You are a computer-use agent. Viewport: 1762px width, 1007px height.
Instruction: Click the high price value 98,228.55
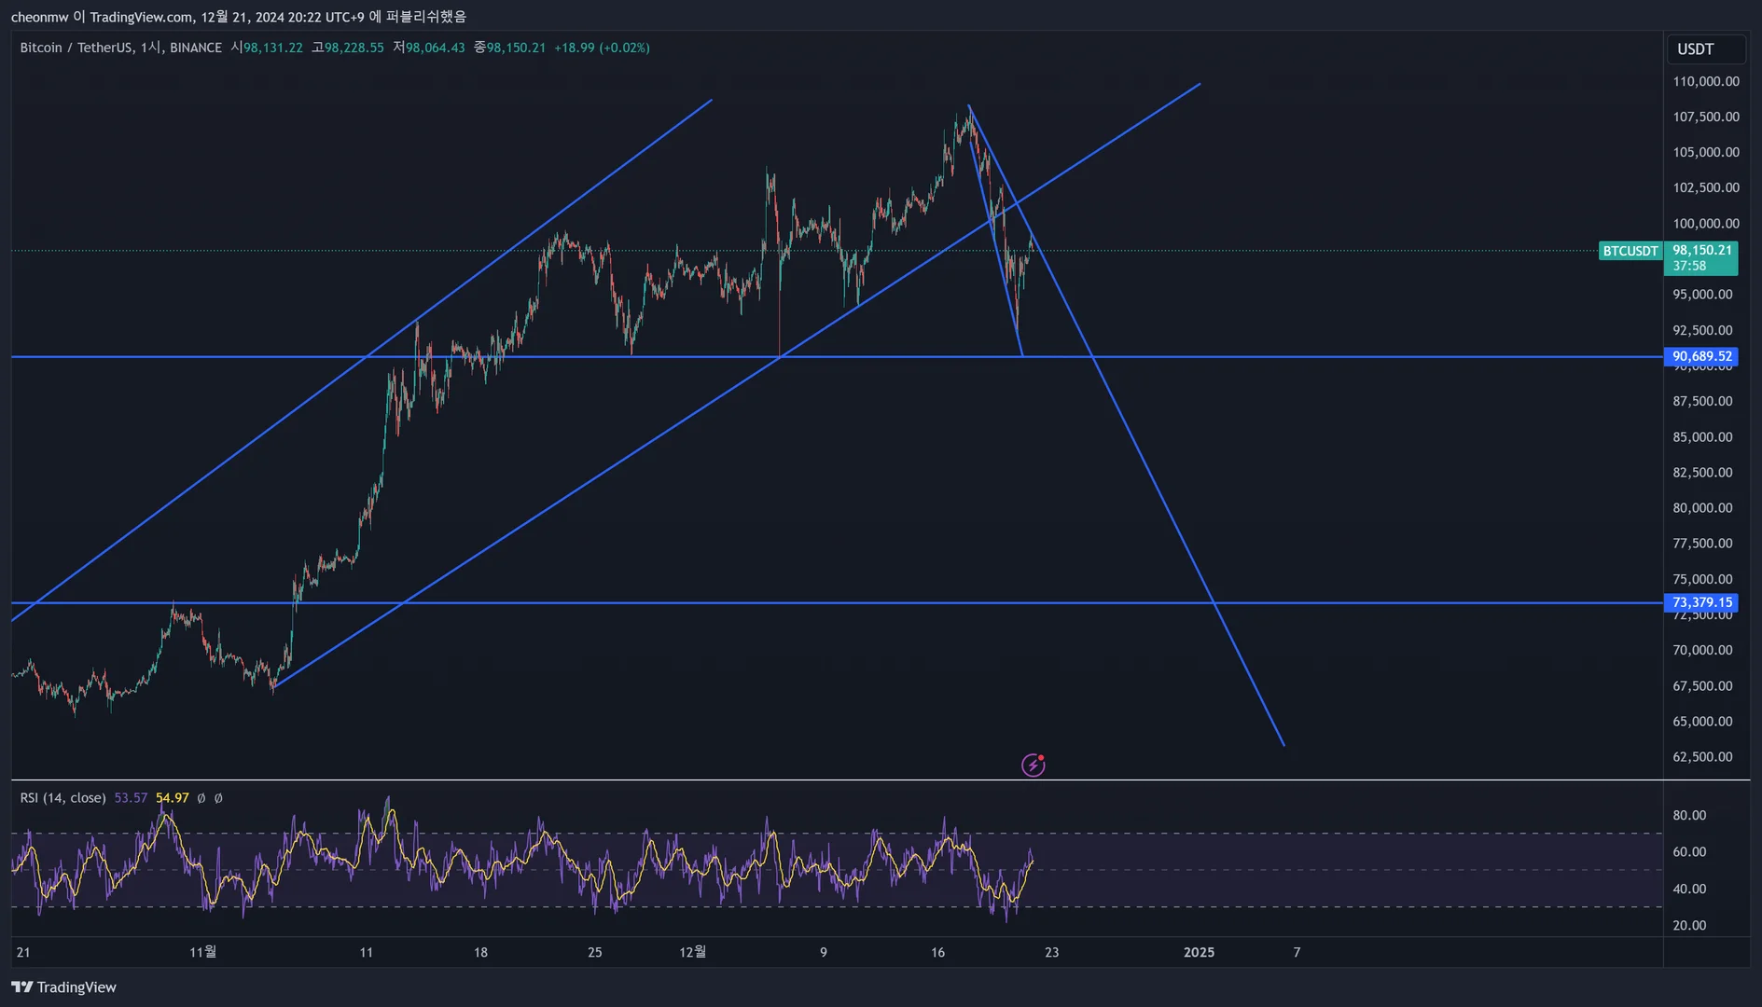(x=354, y=48)
